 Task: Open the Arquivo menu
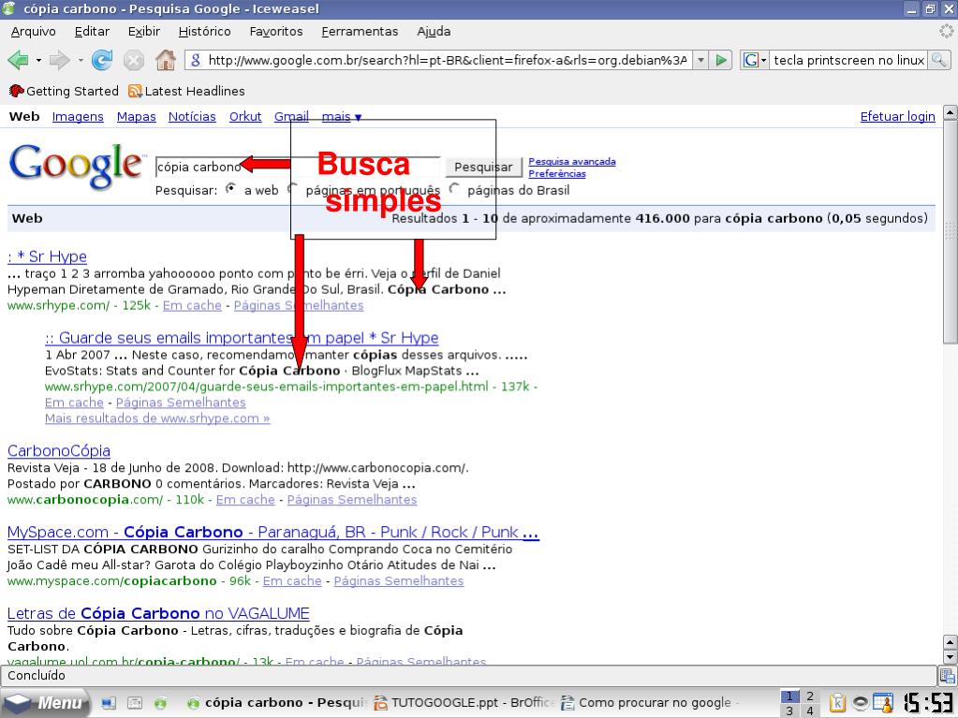click(x=33, y=31)
